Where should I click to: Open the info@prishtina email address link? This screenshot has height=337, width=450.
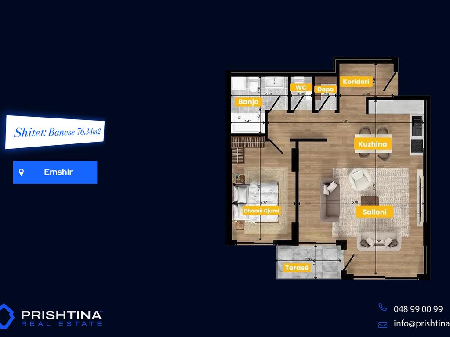421,324
